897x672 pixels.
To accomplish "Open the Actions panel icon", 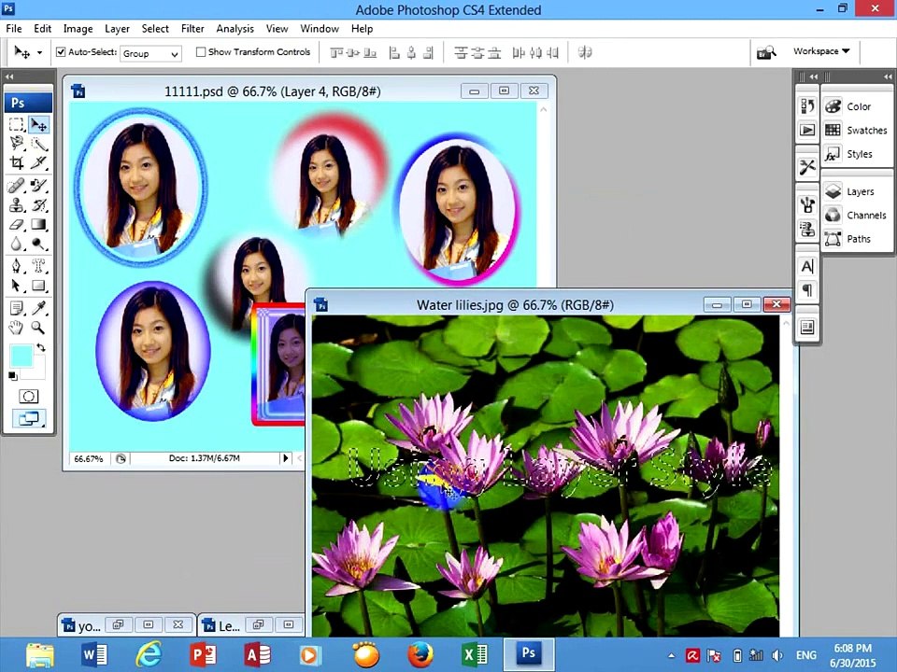I will coord(807,130).
